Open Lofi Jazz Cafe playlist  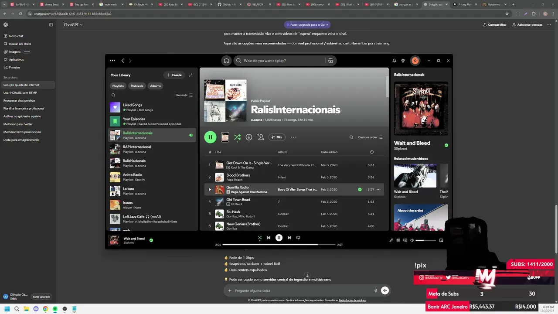[152, 219]
